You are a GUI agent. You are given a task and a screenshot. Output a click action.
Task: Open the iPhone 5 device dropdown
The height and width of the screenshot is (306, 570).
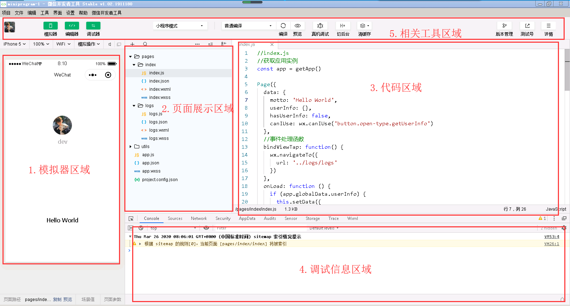(x=15, y=44)
